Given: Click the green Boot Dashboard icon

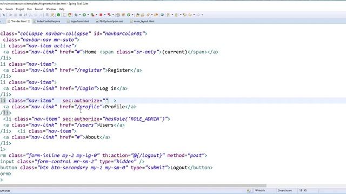Looking at the screenshot, I should (58, 15).
